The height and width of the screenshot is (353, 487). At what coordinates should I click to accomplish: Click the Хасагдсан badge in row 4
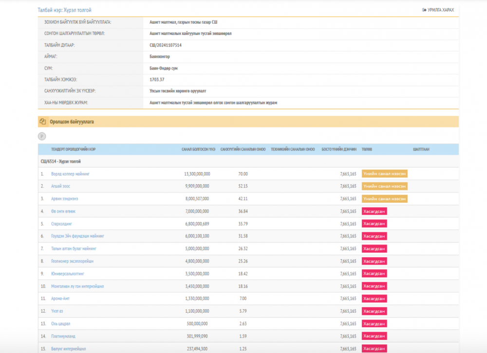[374, 211]
